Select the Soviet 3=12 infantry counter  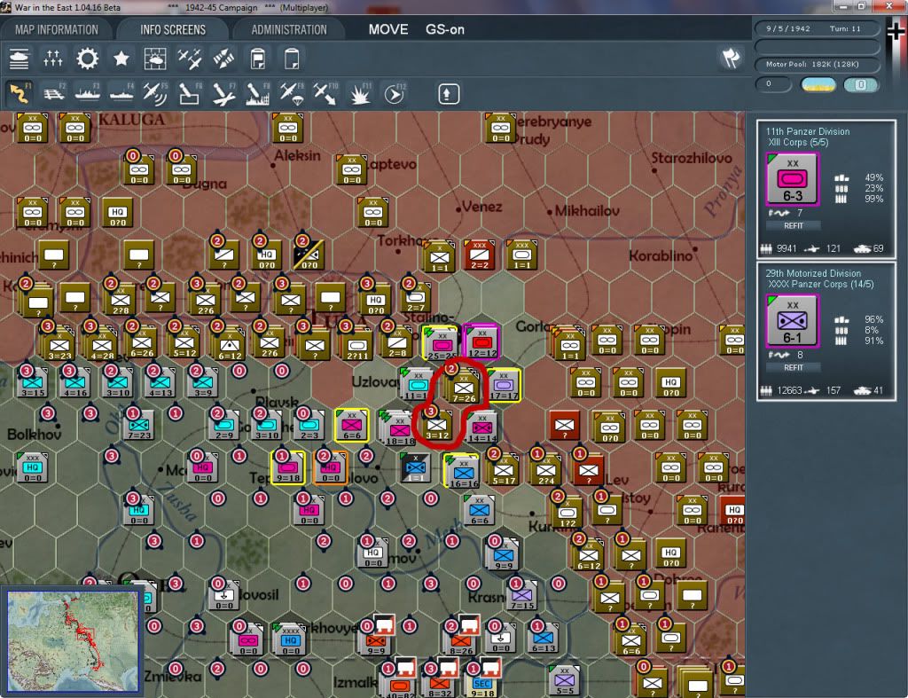437,425
